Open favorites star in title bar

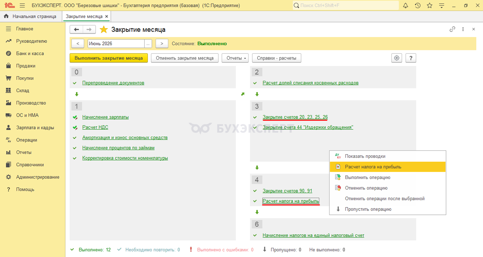click(430, 6)
